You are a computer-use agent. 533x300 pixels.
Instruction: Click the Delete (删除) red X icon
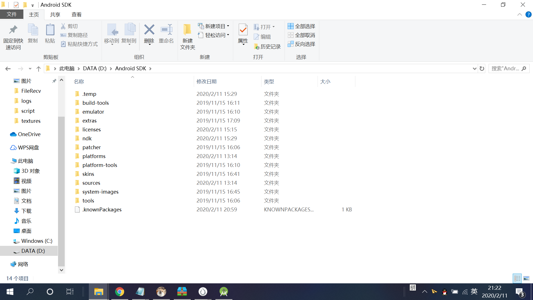point(149,30)
